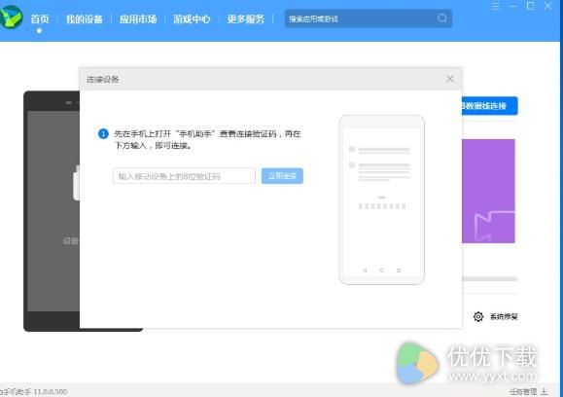Switch to the 首页 tab
Screen dimensions: 563x397
coord(40,18)
